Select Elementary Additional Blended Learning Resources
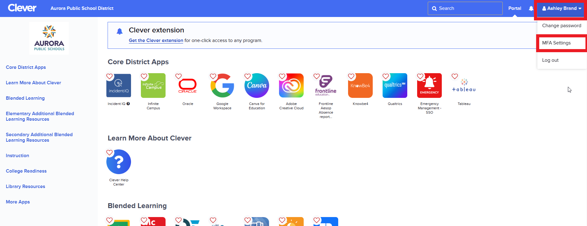The width and height of the screenshot is (587, 226). [x=40, y=116]
